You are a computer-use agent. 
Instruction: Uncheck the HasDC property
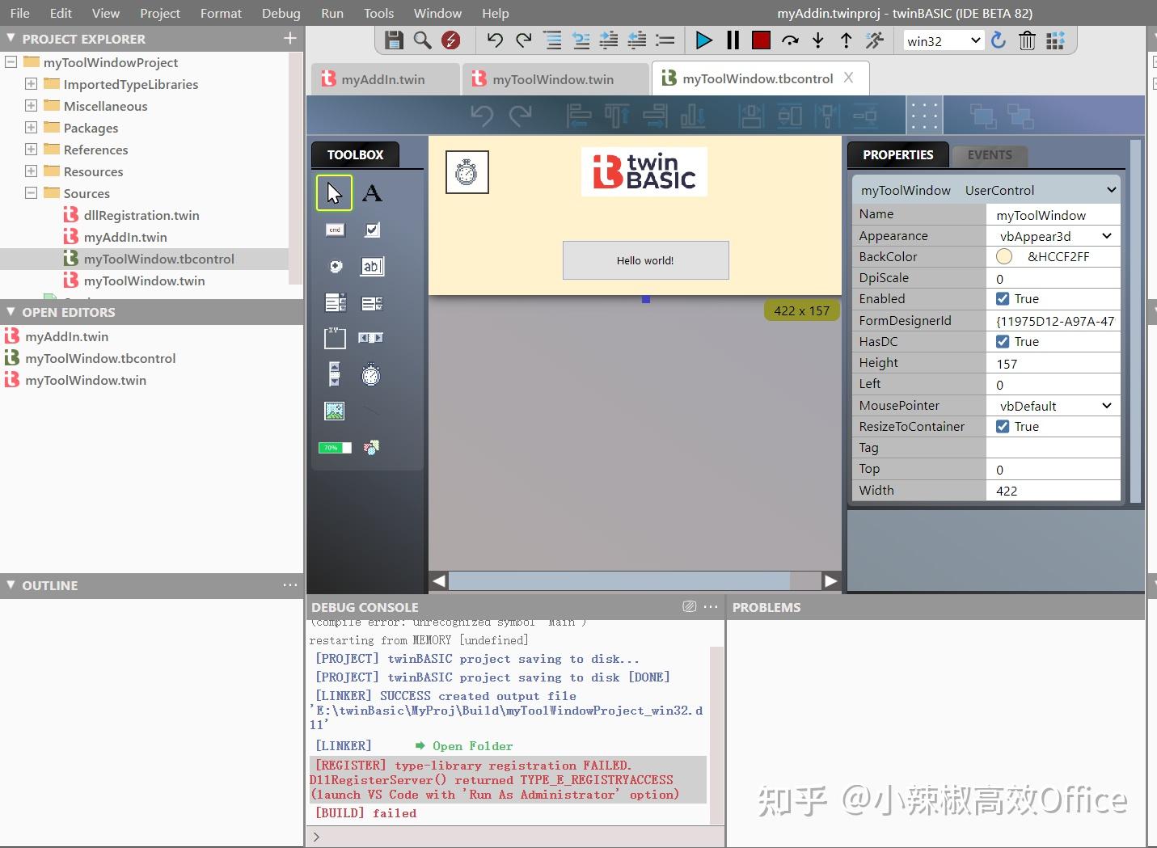1003,341
